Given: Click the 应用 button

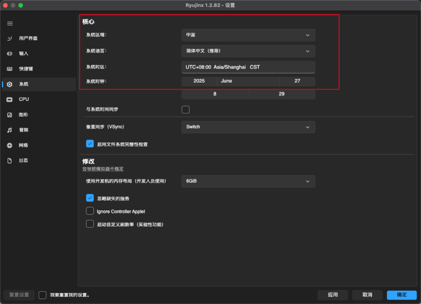Looking at the screenshot, I should 333,295.
